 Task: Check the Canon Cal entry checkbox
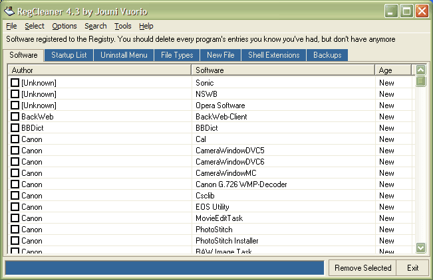(15, 139)
